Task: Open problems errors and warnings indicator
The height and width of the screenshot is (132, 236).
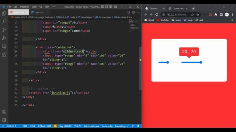Action: [12, 126]
